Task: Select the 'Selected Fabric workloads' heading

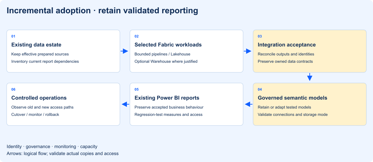Action: tap(168, 44)
